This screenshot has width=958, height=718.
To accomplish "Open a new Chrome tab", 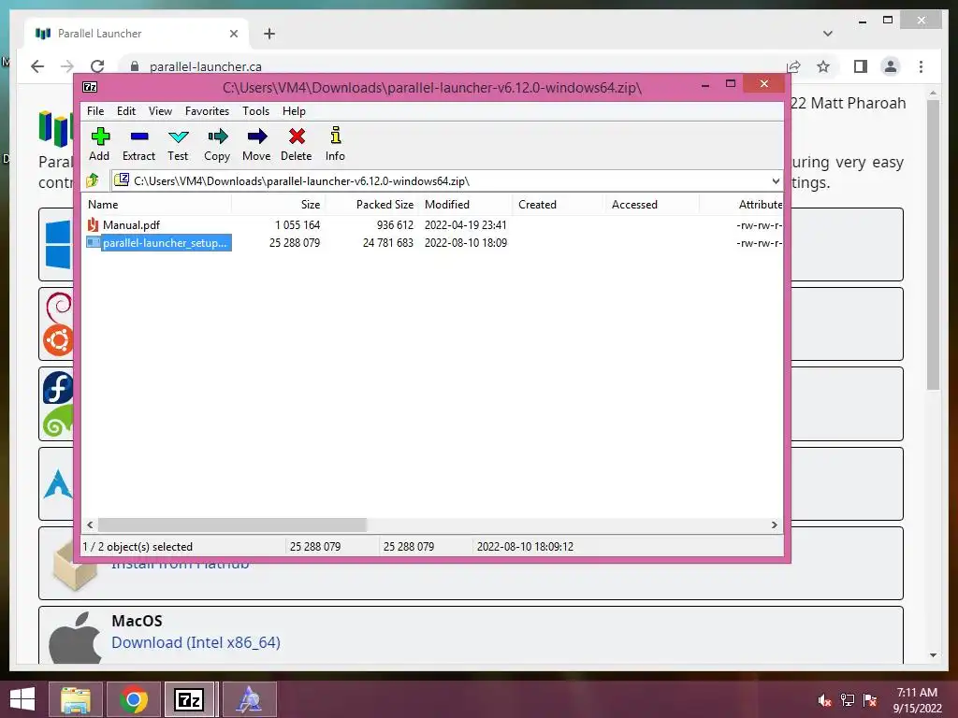I will point(269,34).
